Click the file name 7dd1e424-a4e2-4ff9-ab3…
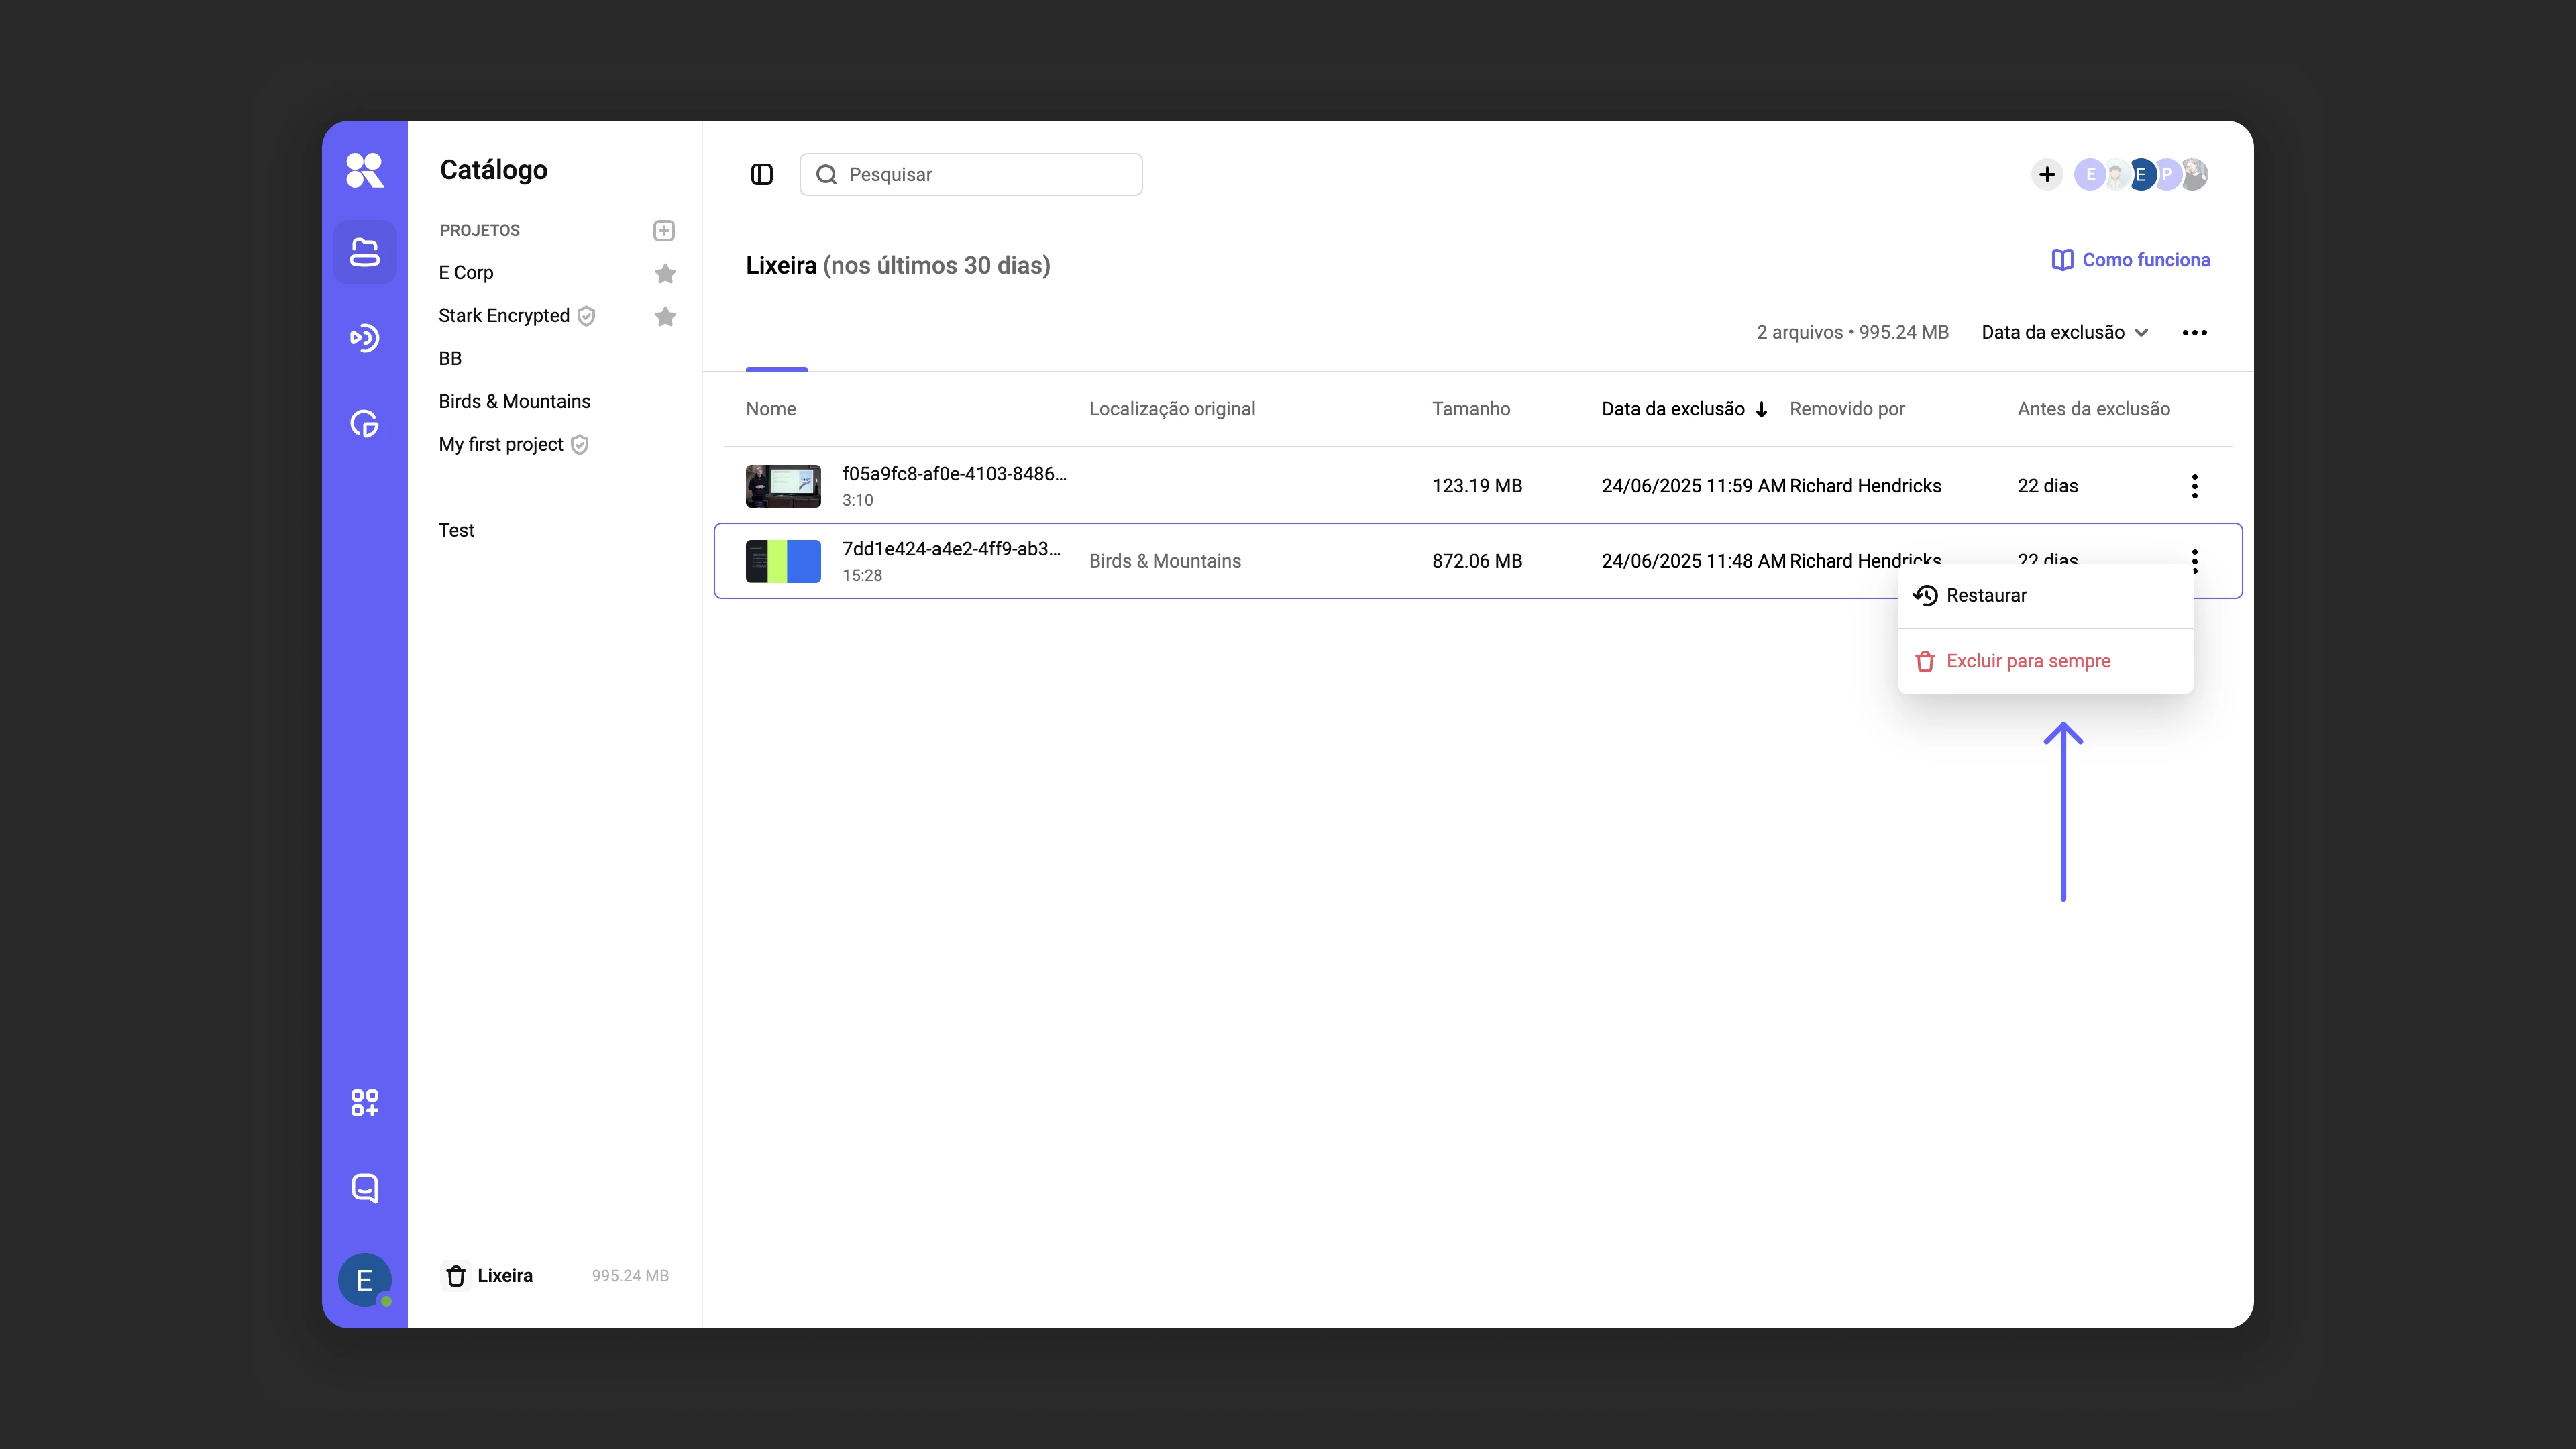The height and width of the screenshot is (1449, 2576). [x=951, y=549]
